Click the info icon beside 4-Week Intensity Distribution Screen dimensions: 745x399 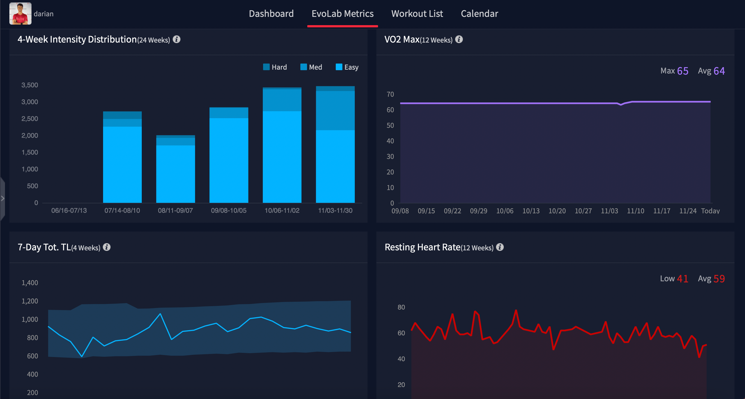tap(177, 40)
